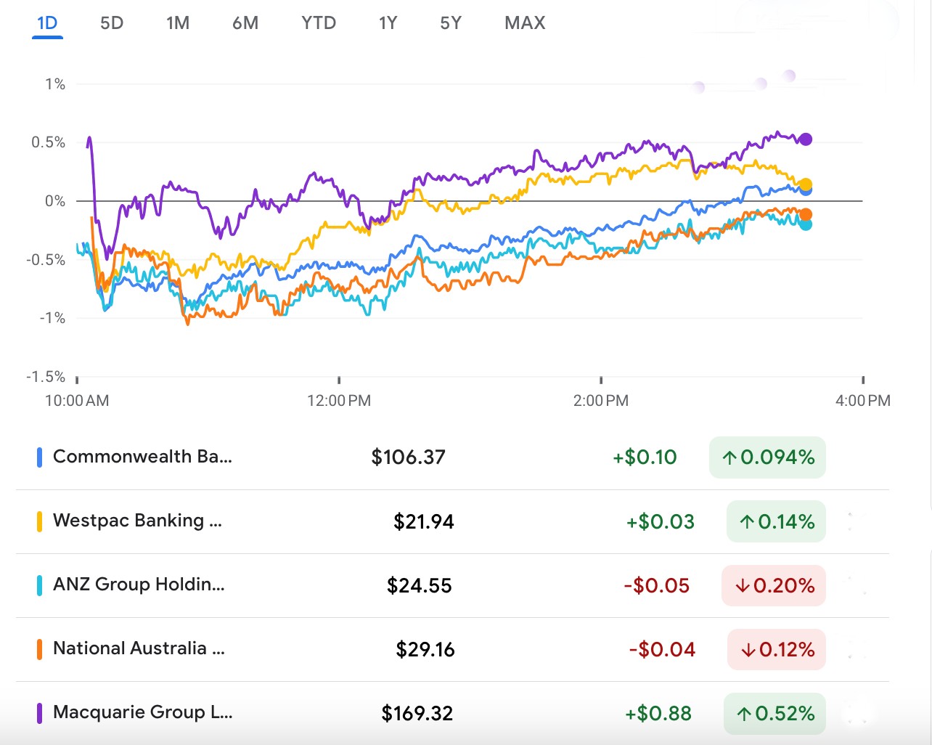Click the -1.5% y-axis label
The width and height of the screenshot is (932, 745).
click(46, 377)
